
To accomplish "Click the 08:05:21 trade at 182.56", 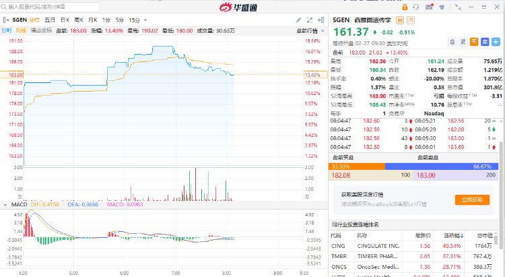I will tap(455, 121).
